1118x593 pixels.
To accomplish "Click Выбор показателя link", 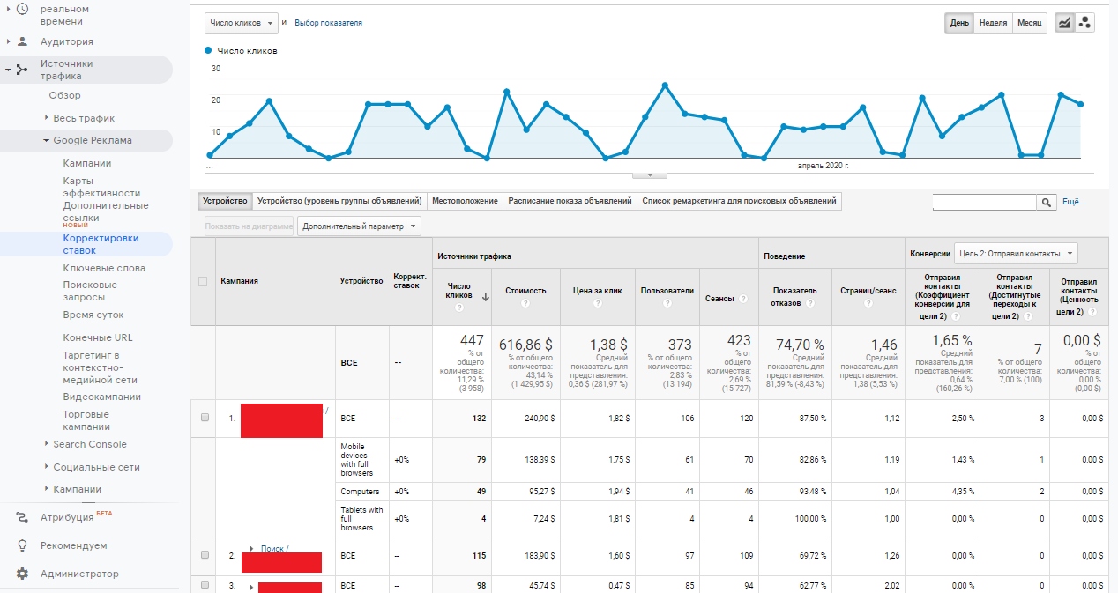I will [x=328, y=23].
